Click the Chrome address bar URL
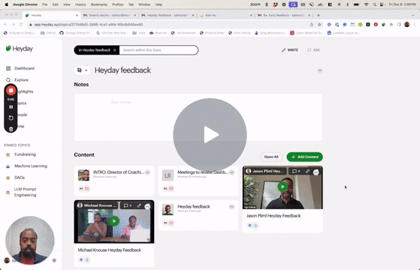This screenshot has height=270, width=420. coord(89,25)
